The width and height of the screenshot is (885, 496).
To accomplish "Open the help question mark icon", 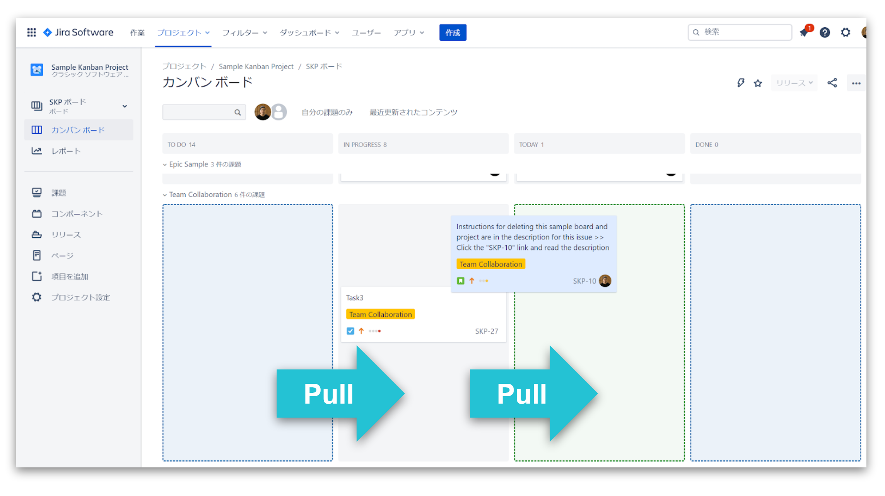I will pos(825,32).
